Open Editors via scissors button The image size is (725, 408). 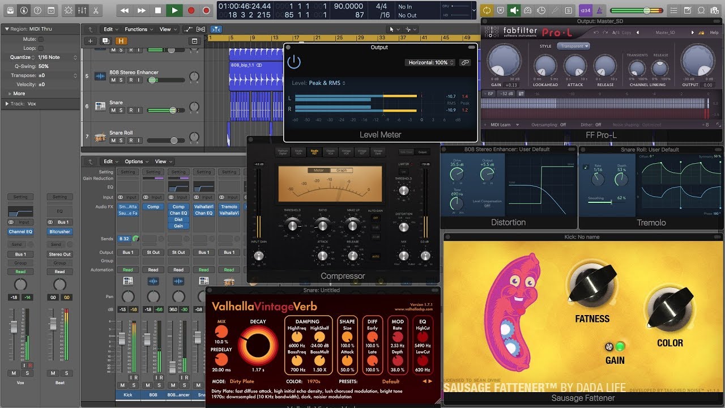pos(96,10)
